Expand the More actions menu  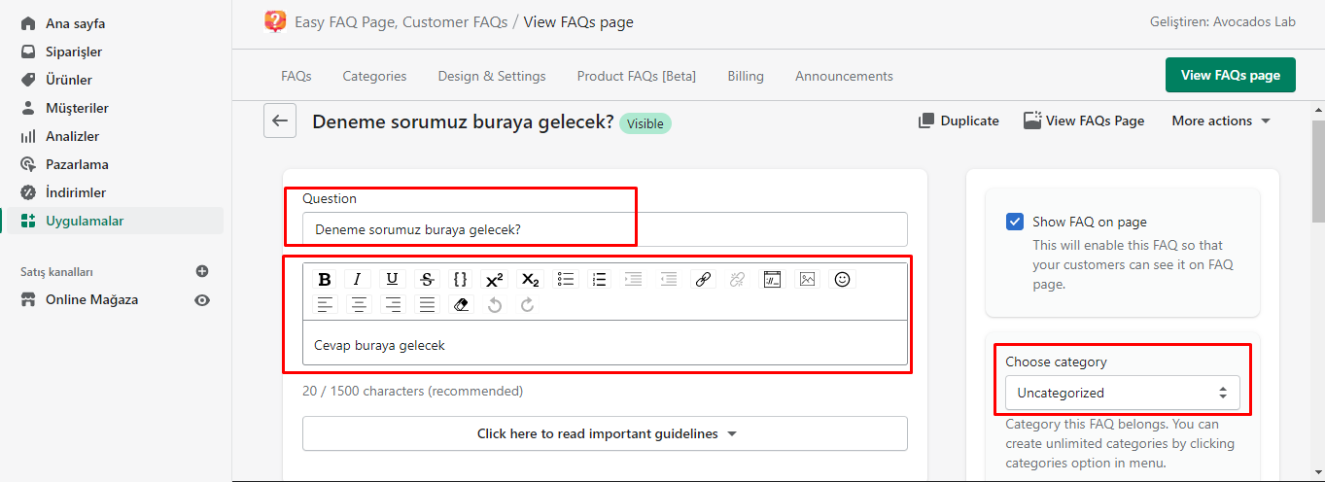pyautogui.click(x=1221, y=120)
